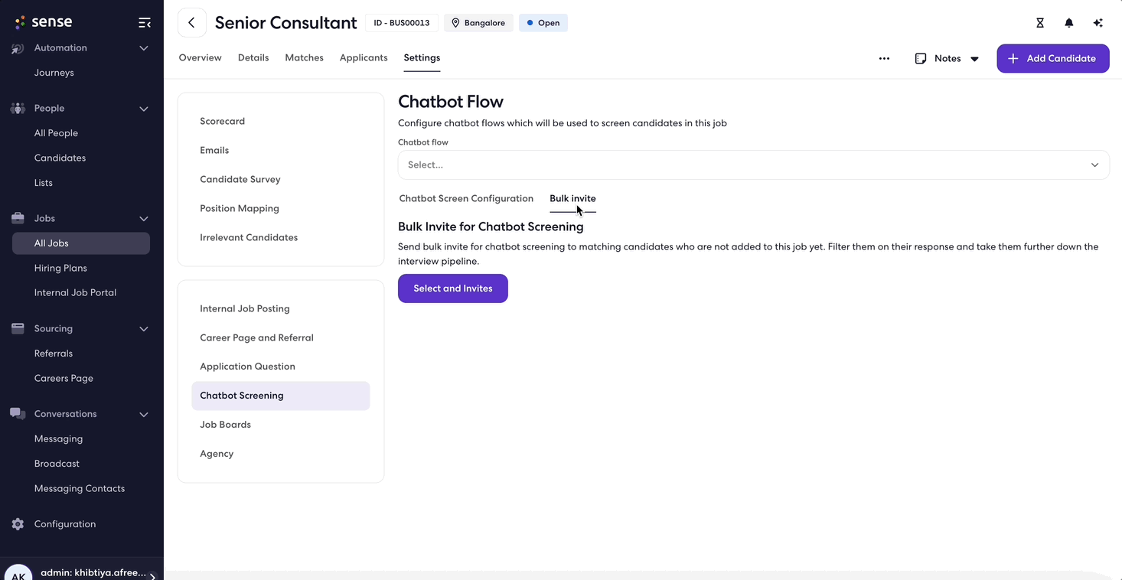The width and height of the screenshot is (1122, 580).
Task: Go to Hiring Plans in the sidebar
Action: (x=60, y=269)
